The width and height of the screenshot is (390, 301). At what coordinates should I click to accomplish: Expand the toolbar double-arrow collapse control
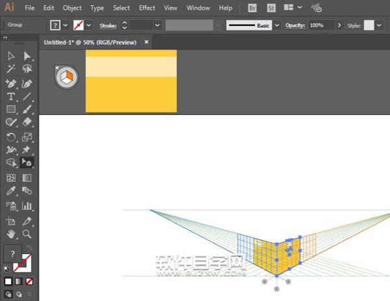(5, 37)
